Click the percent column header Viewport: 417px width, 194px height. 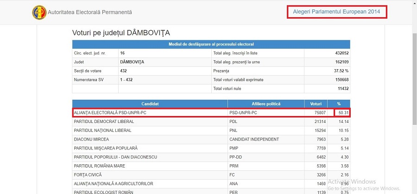pos(339,104)
